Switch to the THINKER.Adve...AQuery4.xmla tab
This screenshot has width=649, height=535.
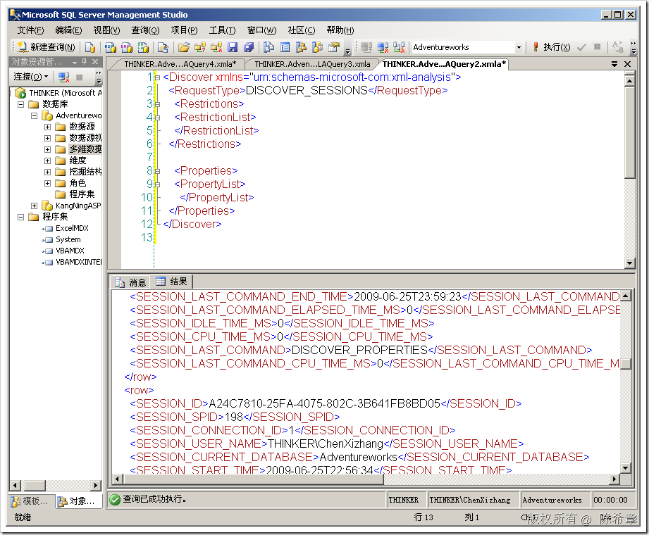point(180,64)
